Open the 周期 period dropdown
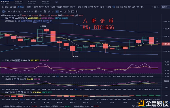The height and width of the screenshot is (108, 170). coord(30,7)
